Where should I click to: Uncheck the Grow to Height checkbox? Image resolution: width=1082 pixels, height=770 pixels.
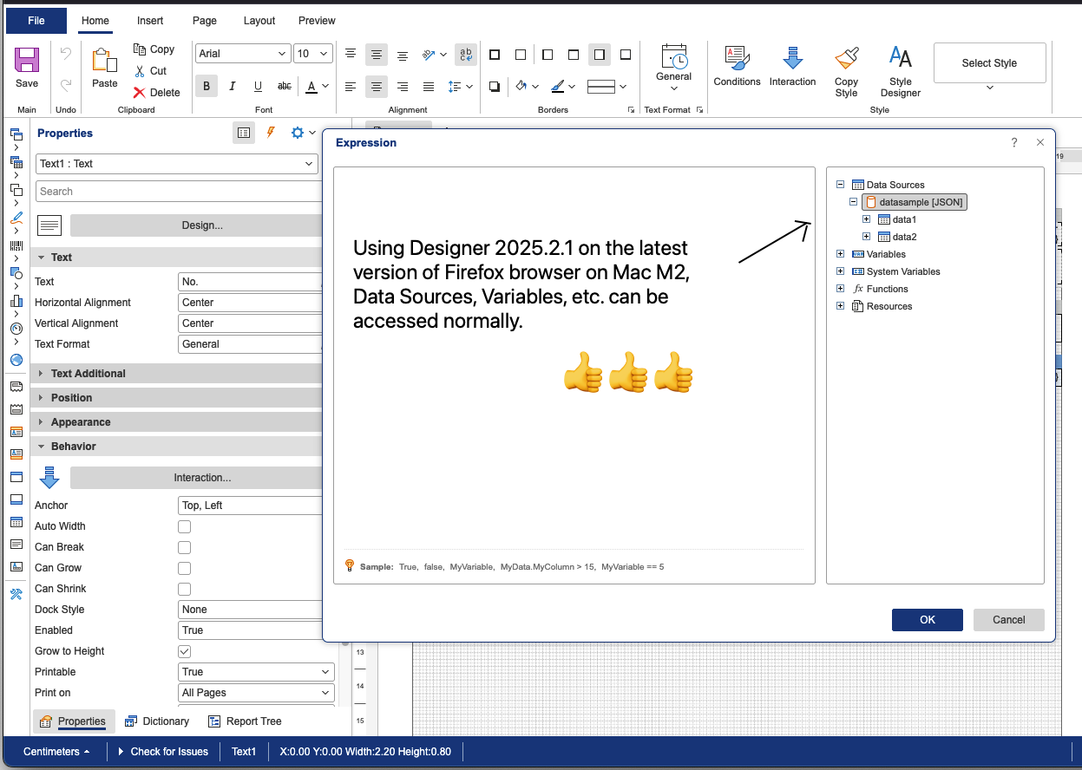(x=184, y=651)
